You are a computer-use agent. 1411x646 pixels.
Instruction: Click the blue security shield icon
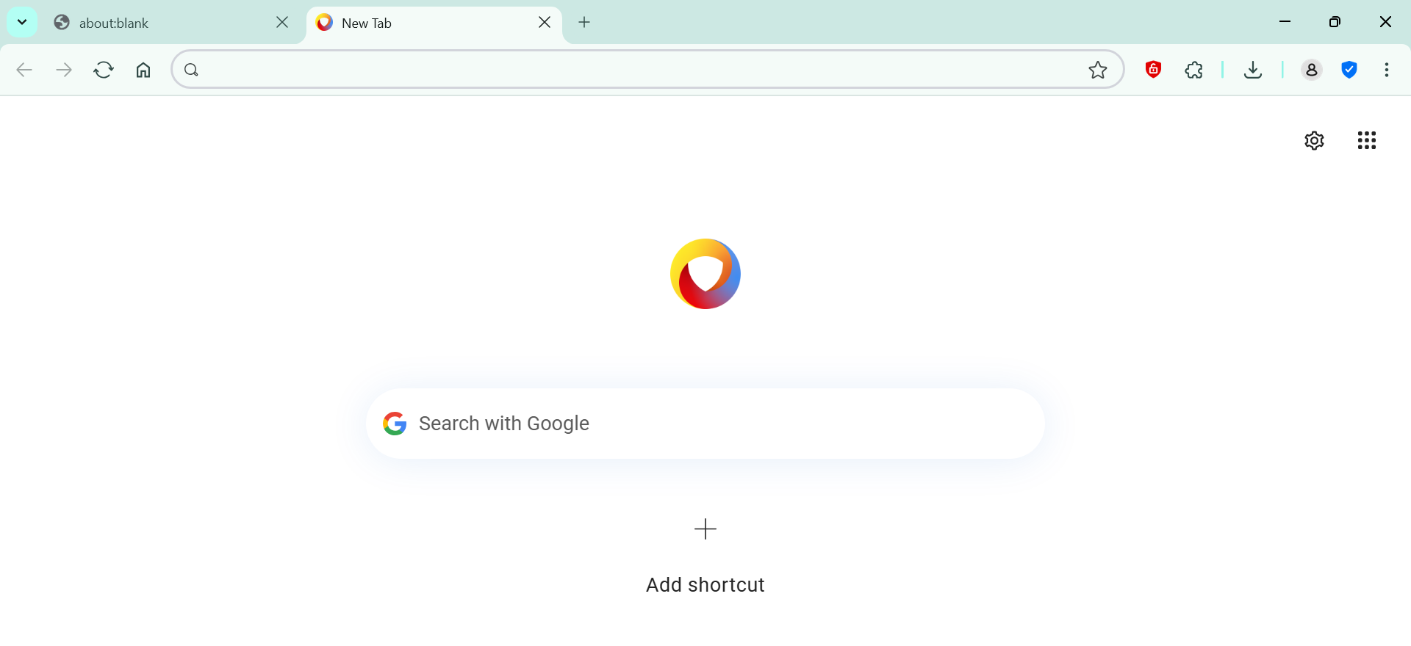coord(1349,70)
